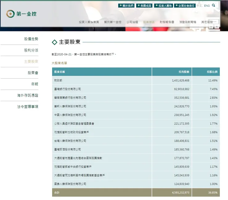
Task: Click the search magnifier icon
Action: tap(213, 5)
